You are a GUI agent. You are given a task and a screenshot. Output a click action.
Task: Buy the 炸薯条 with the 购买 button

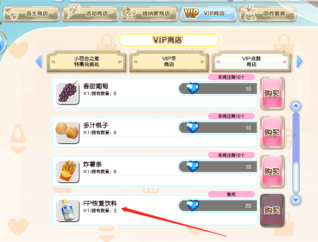pyautogui.click(x=272, y=171)
